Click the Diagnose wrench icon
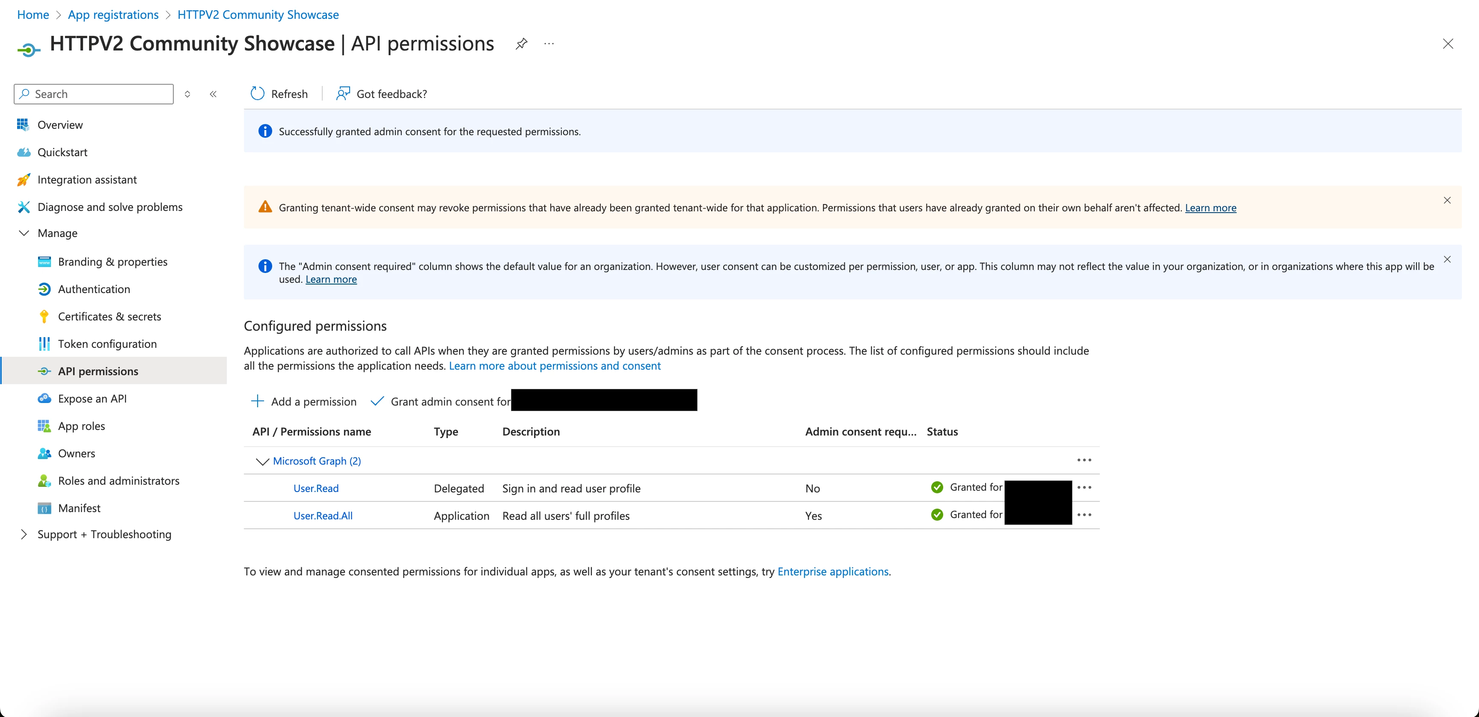 coord(23,207)
